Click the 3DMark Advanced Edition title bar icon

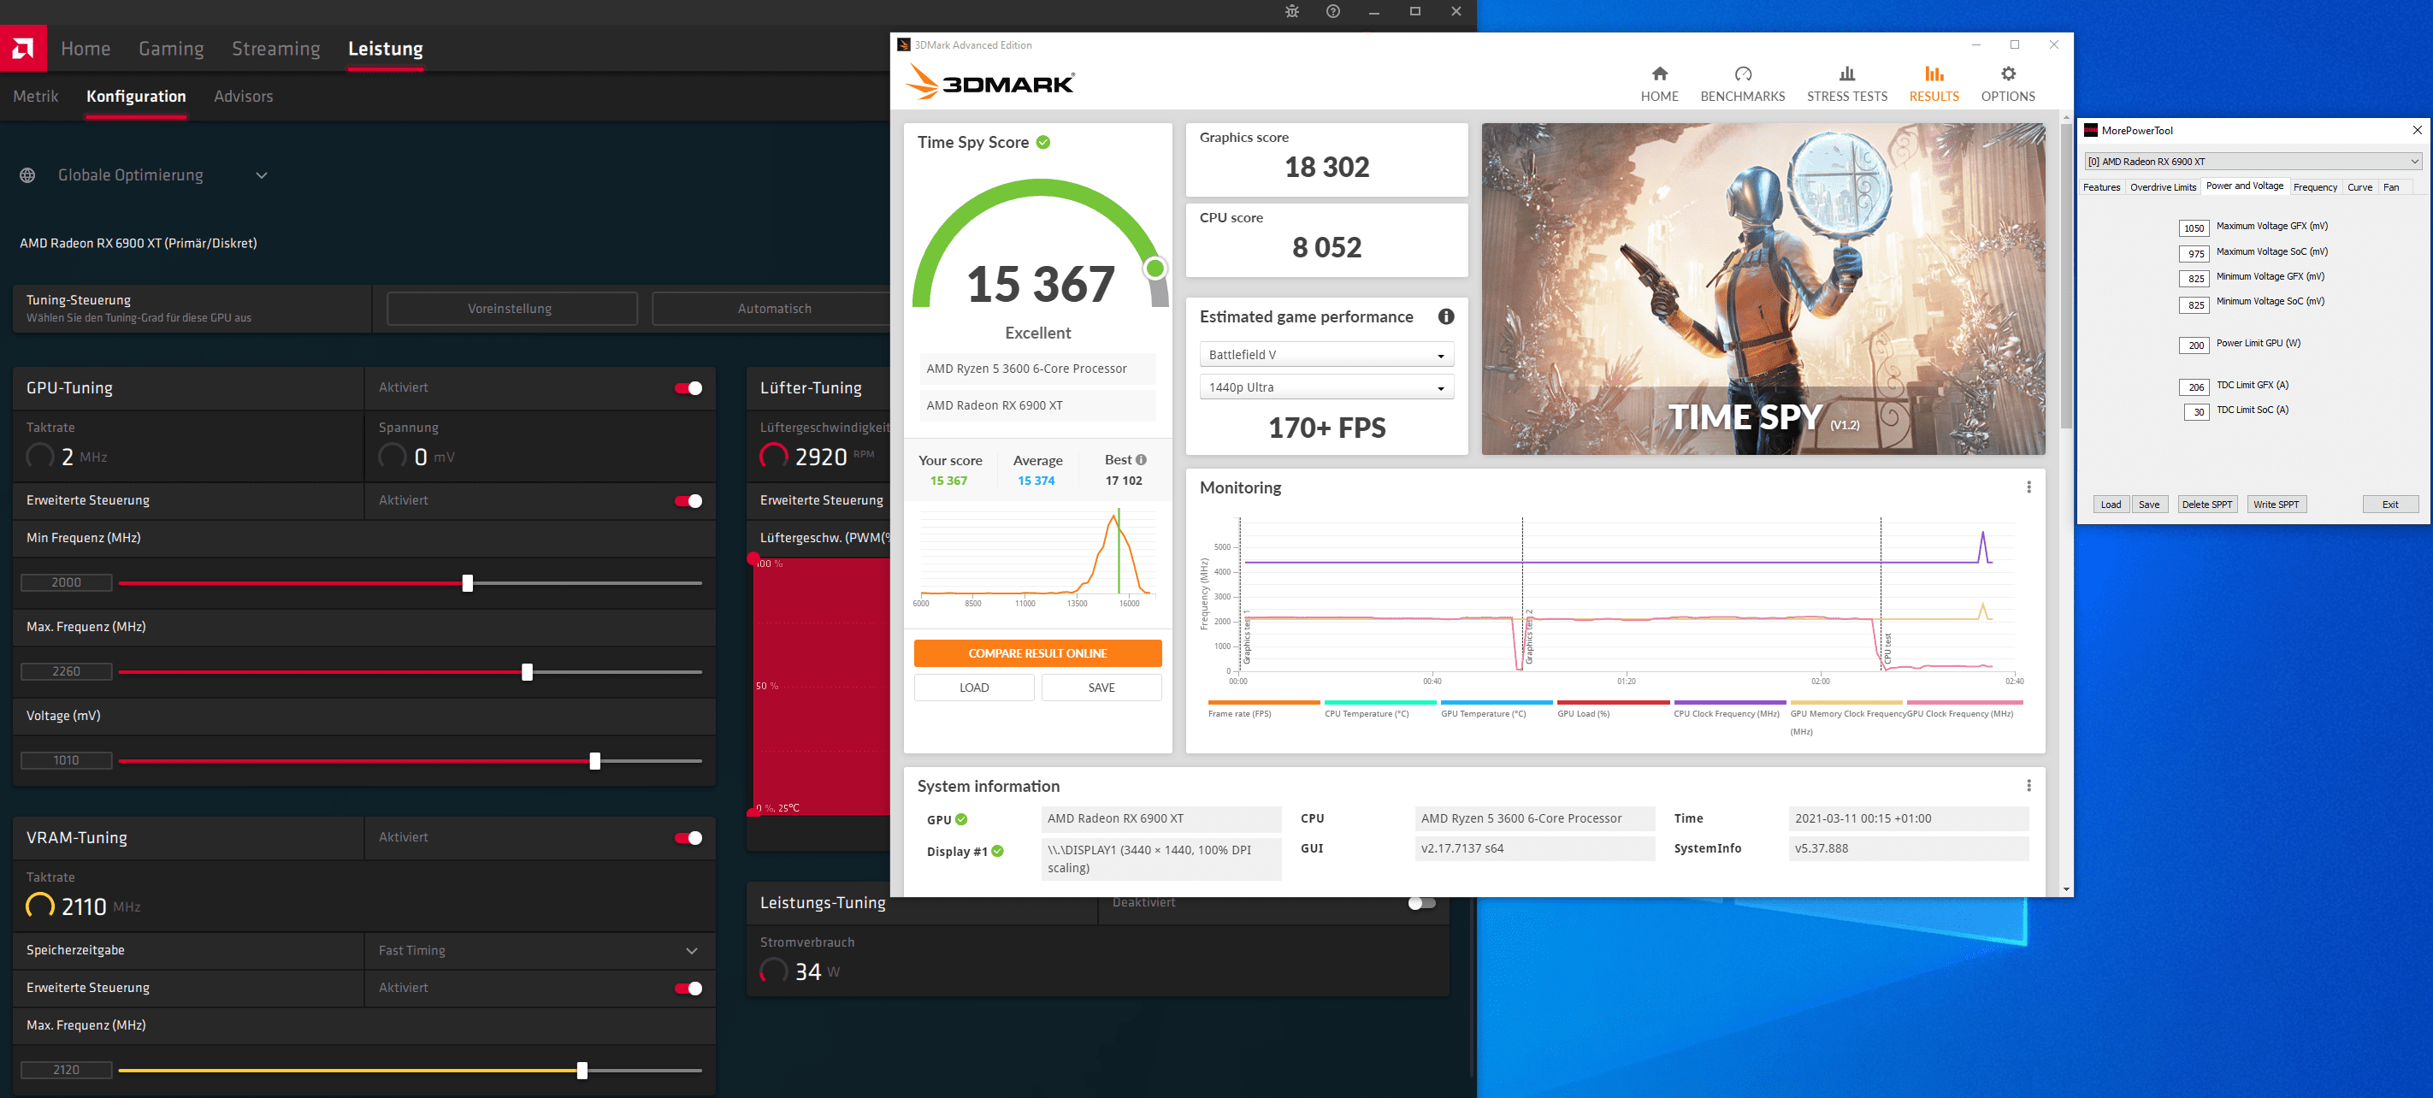click(x=904, y=44)
